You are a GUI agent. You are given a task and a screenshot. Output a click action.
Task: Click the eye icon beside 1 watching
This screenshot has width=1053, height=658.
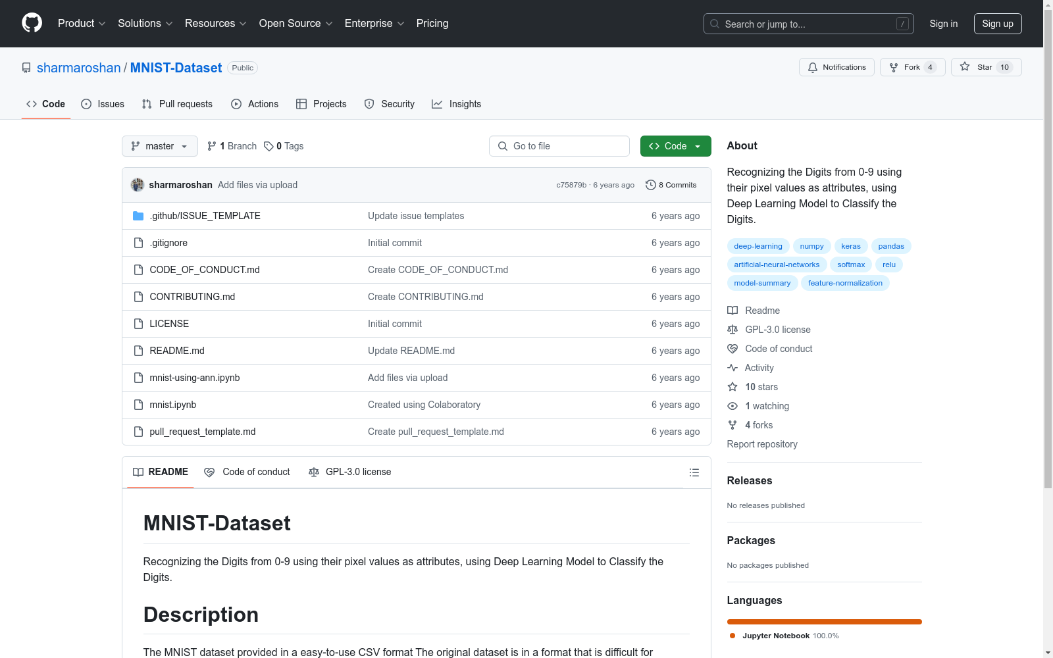click(732, 406)
